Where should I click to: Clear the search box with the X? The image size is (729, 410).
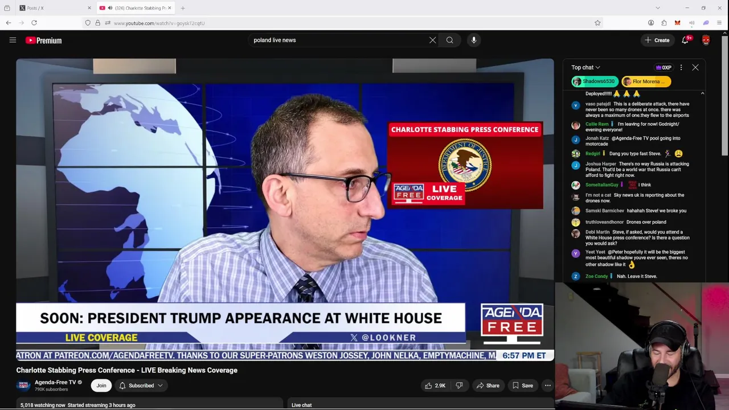432,40
